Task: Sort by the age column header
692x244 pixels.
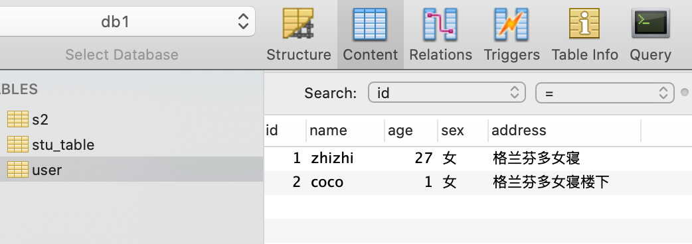Action: coord(411,131)
